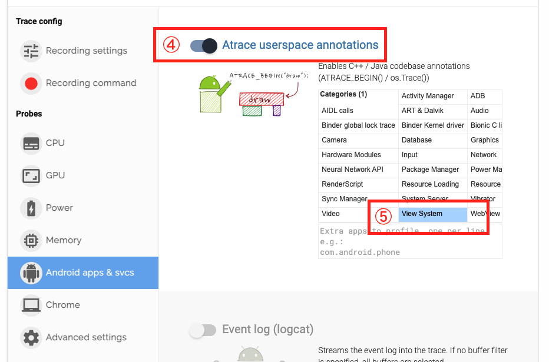549x362 pixels.
Task: Select the Neural Network API category
Action: (x=358, y=170)
